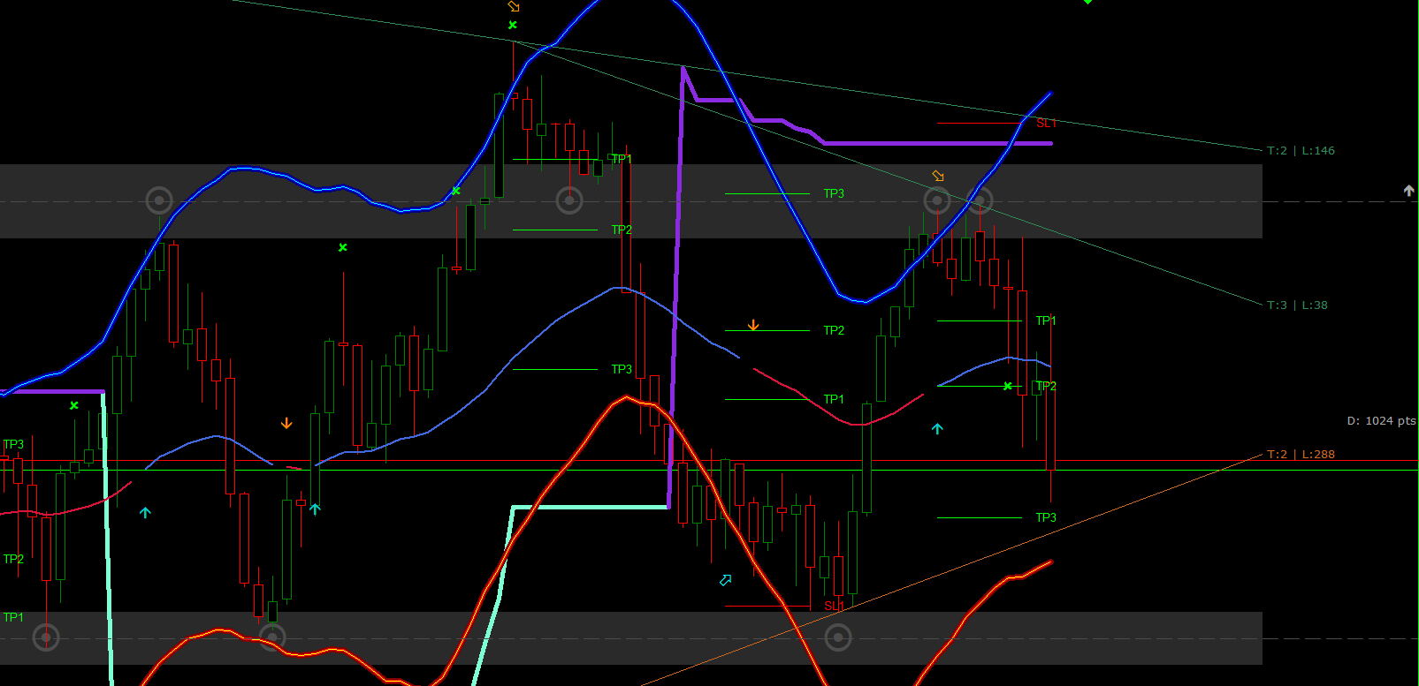Click the TP2 label next to the orange down arrow
This screenshot has width=1419, height=686.
[834, 330]
